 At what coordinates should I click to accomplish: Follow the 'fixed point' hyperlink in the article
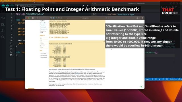point(77,74)
